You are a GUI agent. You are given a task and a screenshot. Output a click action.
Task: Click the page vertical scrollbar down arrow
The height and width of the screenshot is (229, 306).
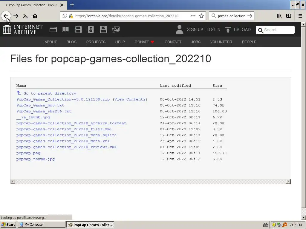click(304, 217)
